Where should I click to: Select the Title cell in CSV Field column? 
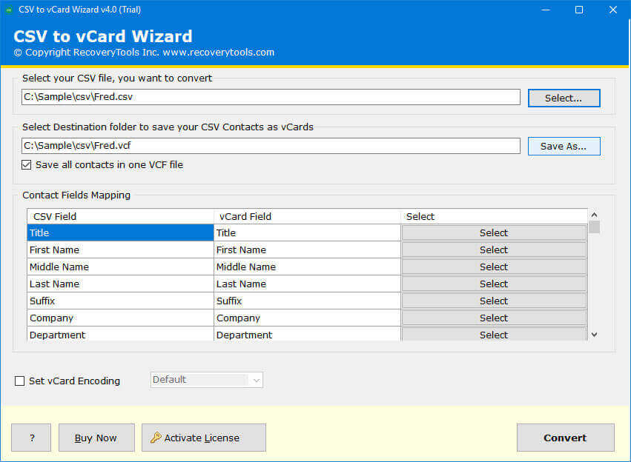click(x=120, y=233)
